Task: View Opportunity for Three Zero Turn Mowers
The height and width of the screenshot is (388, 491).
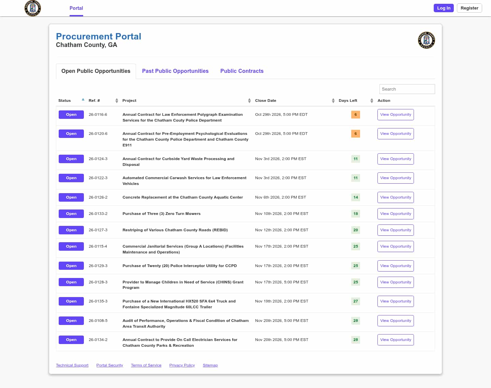Action: click(x=396, y=214)
